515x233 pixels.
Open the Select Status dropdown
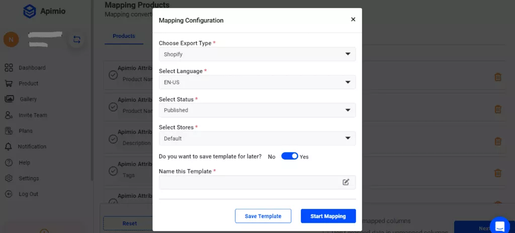[257, 110]
